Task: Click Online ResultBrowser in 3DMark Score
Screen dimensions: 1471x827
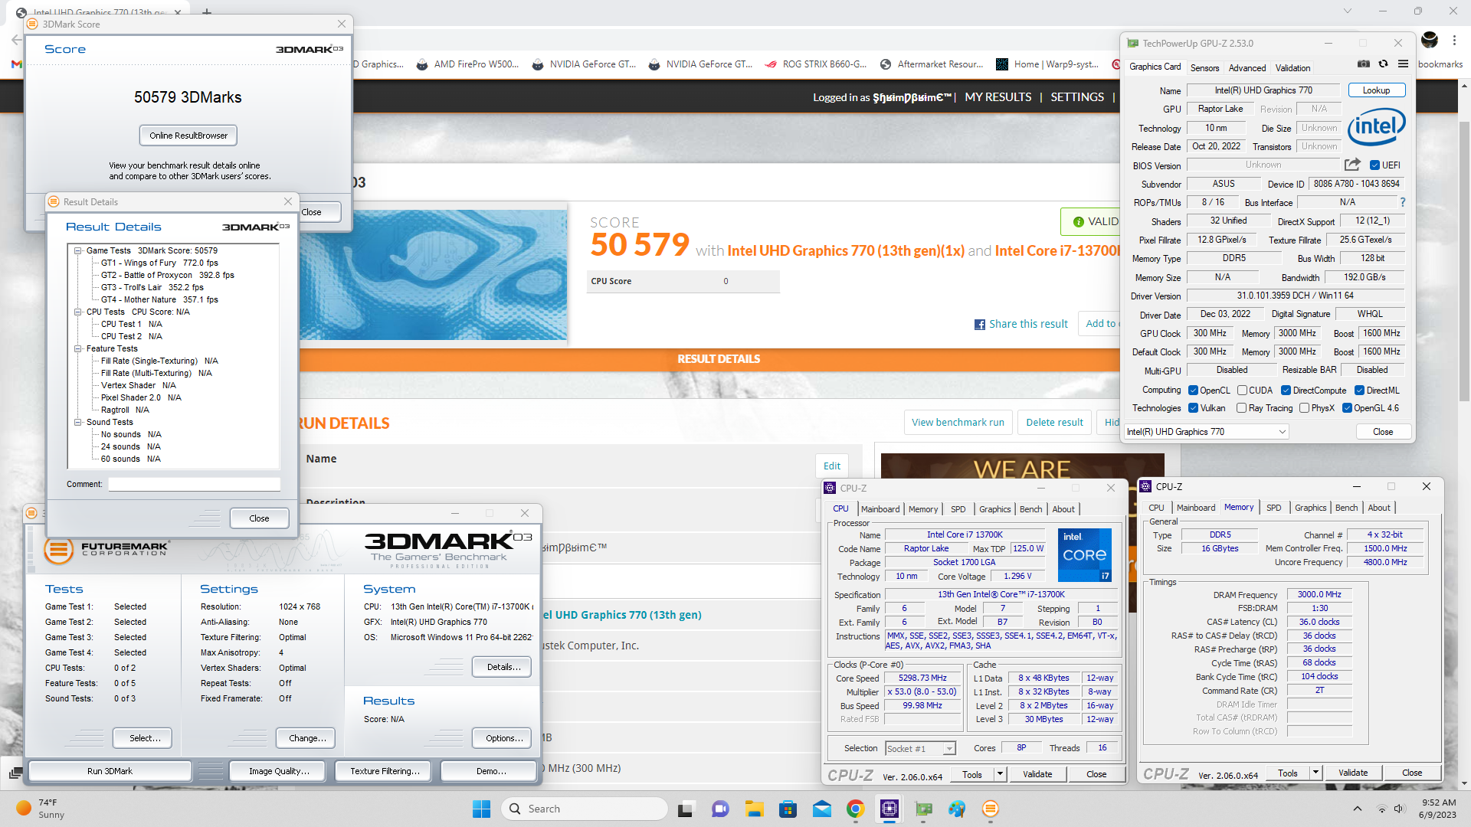Action: coord(188,136)
